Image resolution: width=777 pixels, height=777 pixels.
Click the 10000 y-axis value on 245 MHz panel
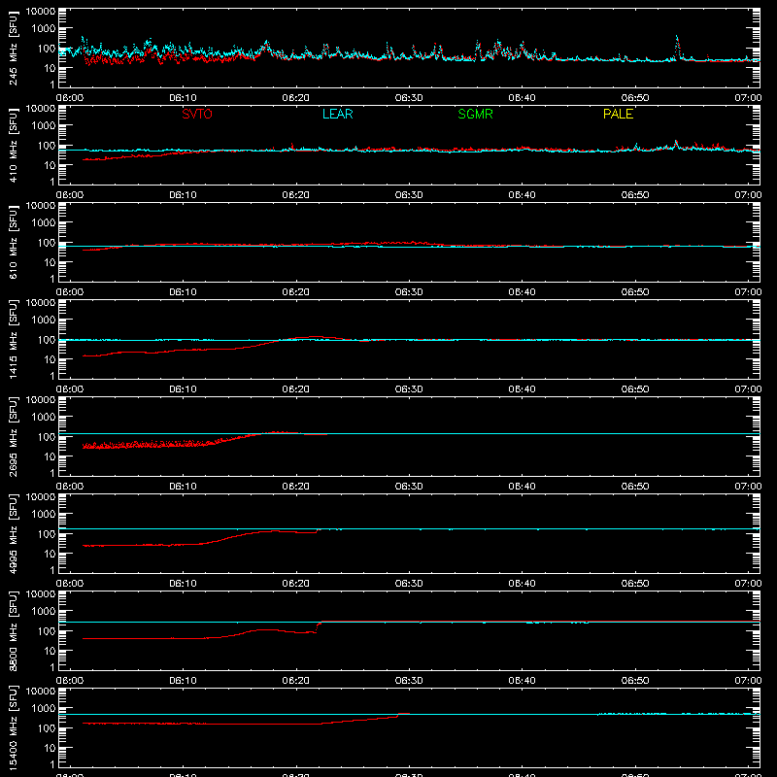[x=41, y=12]
